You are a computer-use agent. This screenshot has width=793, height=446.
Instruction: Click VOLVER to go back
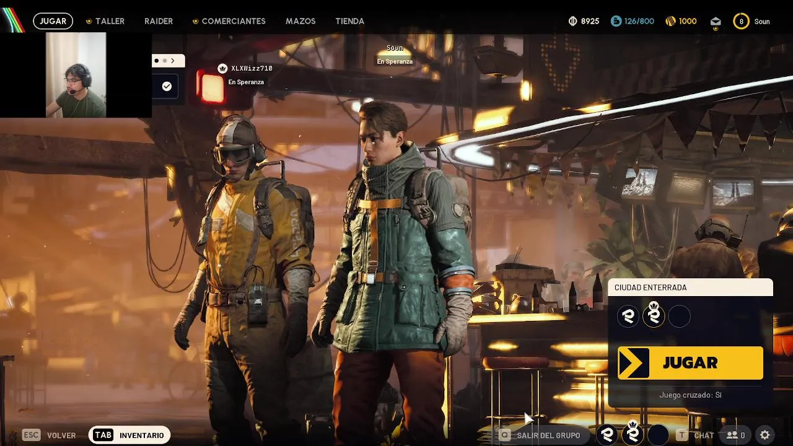pos(61,435)
